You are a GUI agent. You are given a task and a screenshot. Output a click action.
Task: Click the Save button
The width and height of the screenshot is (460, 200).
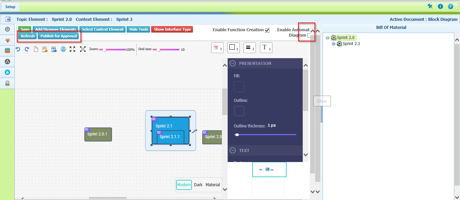click(x=25, y=30)
